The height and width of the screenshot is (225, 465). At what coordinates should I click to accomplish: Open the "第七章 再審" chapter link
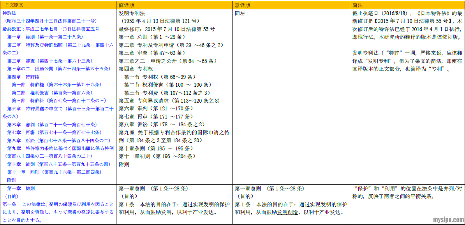[x=54, y=132]
